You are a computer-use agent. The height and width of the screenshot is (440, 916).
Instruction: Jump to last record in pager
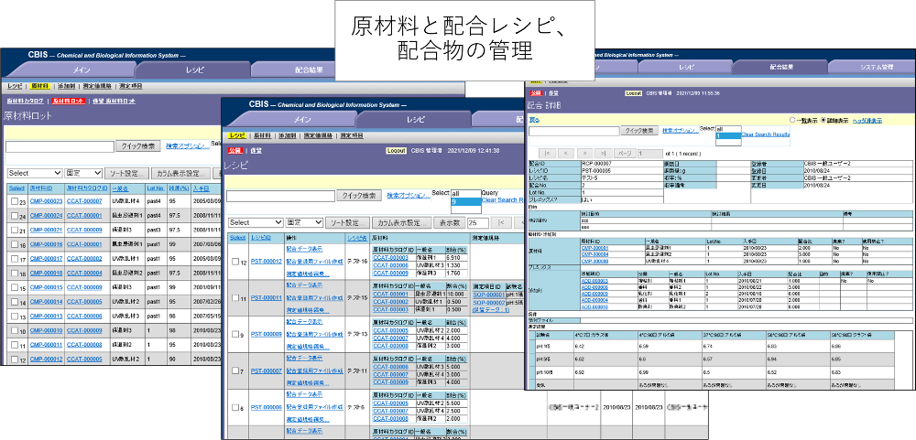604,154
